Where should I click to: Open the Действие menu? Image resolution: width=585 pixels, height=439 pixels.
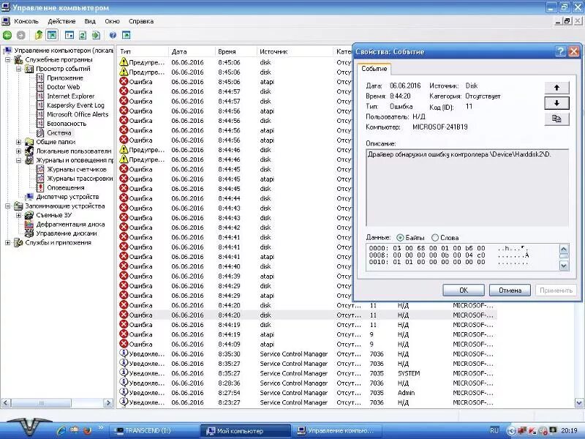coord(61,21)
